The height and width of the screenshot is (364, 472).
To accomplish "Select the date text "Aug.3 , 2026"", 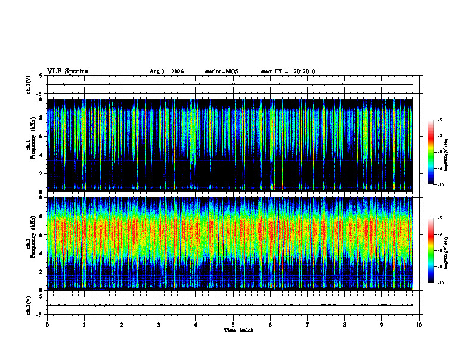I will point(166,71).
